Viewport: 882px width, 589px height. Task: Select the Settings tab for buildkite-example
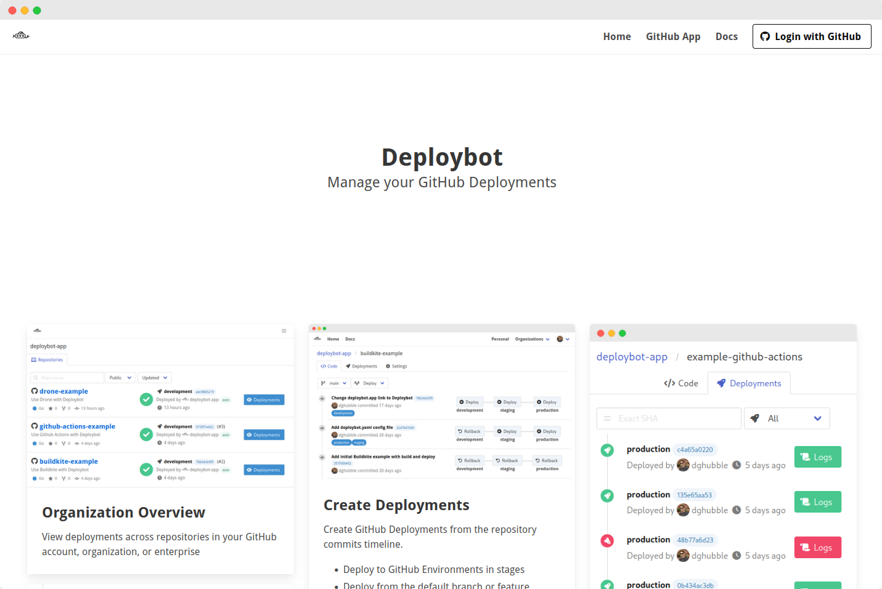point(396,366)
